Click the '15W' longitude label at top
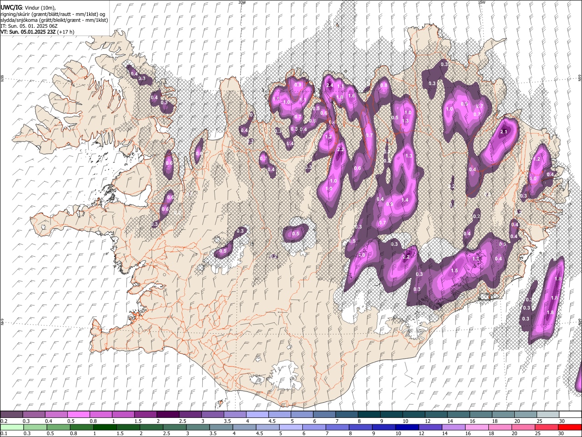Viewport: 582px width, 437px height. 482,2
